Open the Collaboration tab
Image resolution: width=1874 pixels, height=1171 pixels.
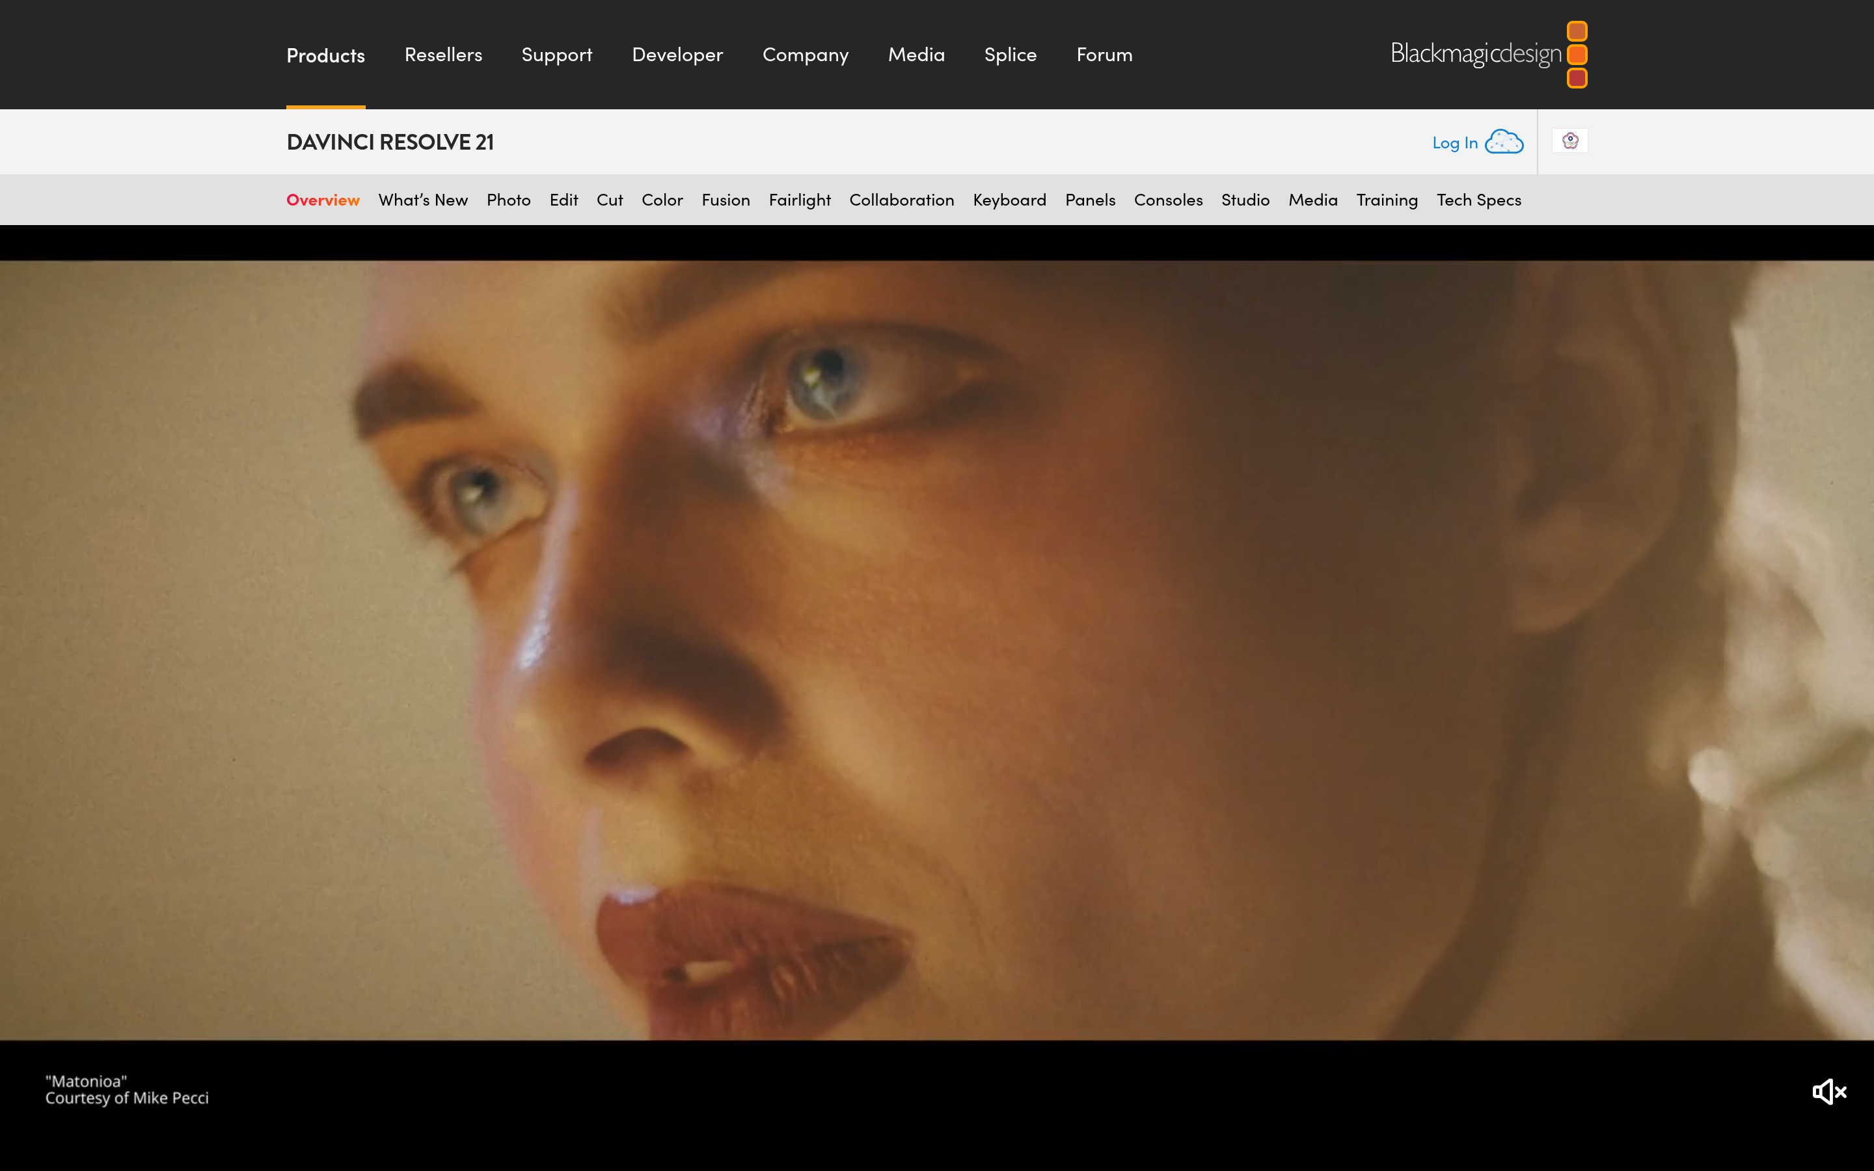click(901, 200)
